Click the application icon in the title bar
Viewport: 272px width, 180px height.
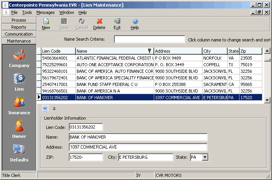[5, 5]
